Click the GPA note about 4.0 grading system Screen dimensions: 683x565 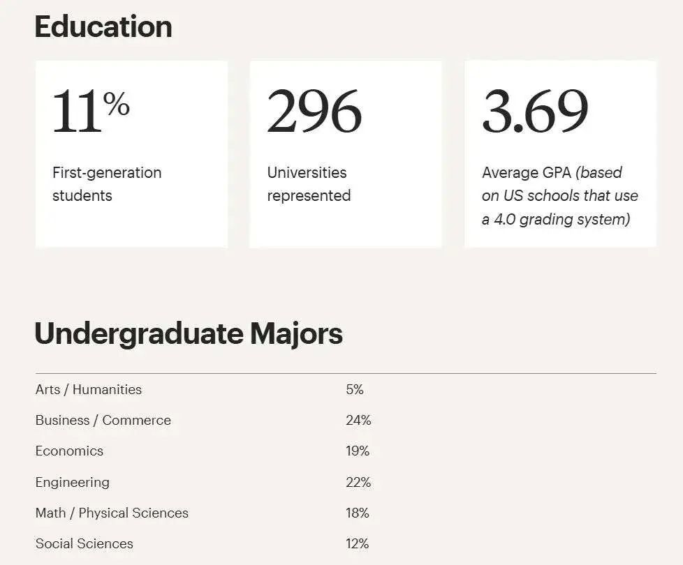point(559,196)
